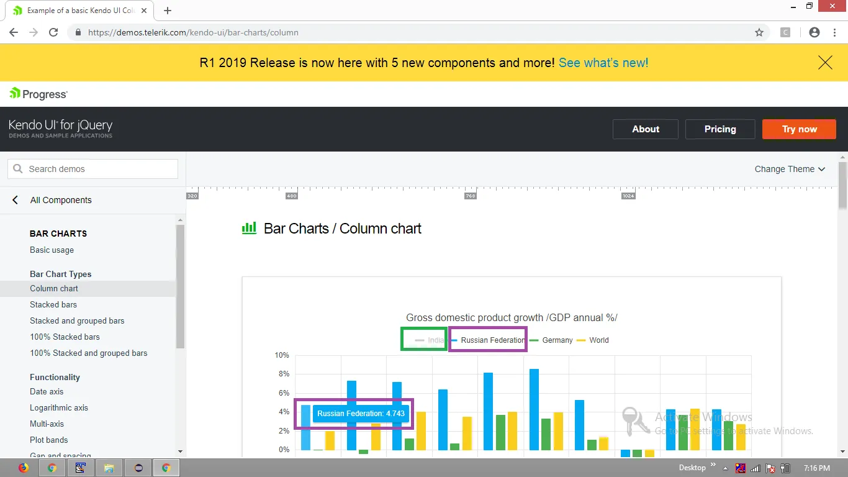Dismiss the yellow release banner
This screenshot has width=848, height=477.
point(825,62)
